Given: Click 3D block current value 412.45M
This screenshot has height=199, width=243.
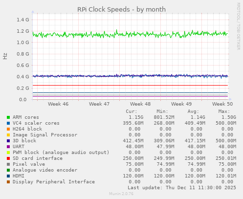Looking at the screenshot, I should pos(133,141).
